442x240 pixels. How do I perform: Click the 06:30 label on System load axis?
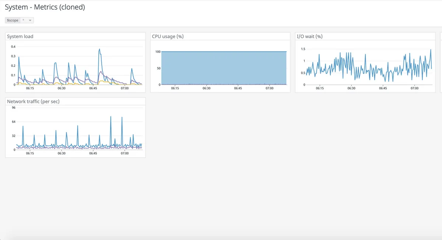click(61, 88)
